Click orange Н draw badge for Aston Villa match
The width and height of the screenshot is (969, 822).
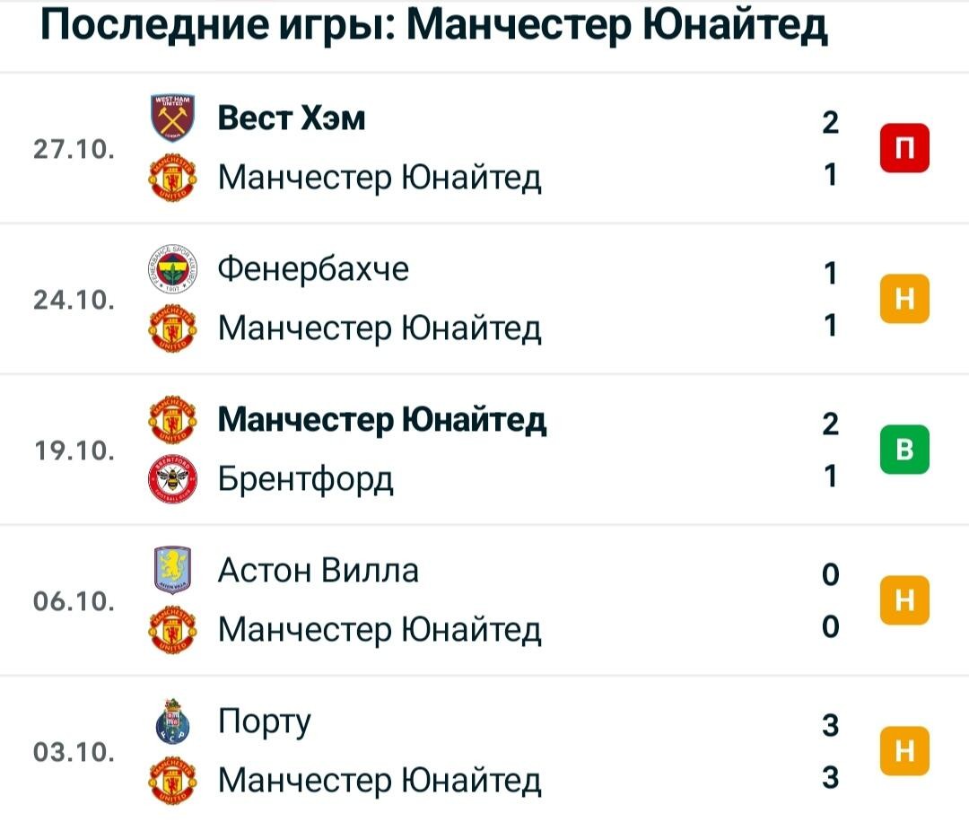tap(904, 600)
